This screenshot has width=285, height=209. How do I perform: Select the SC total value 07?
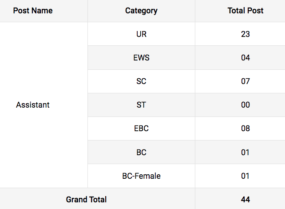point(245,81)
